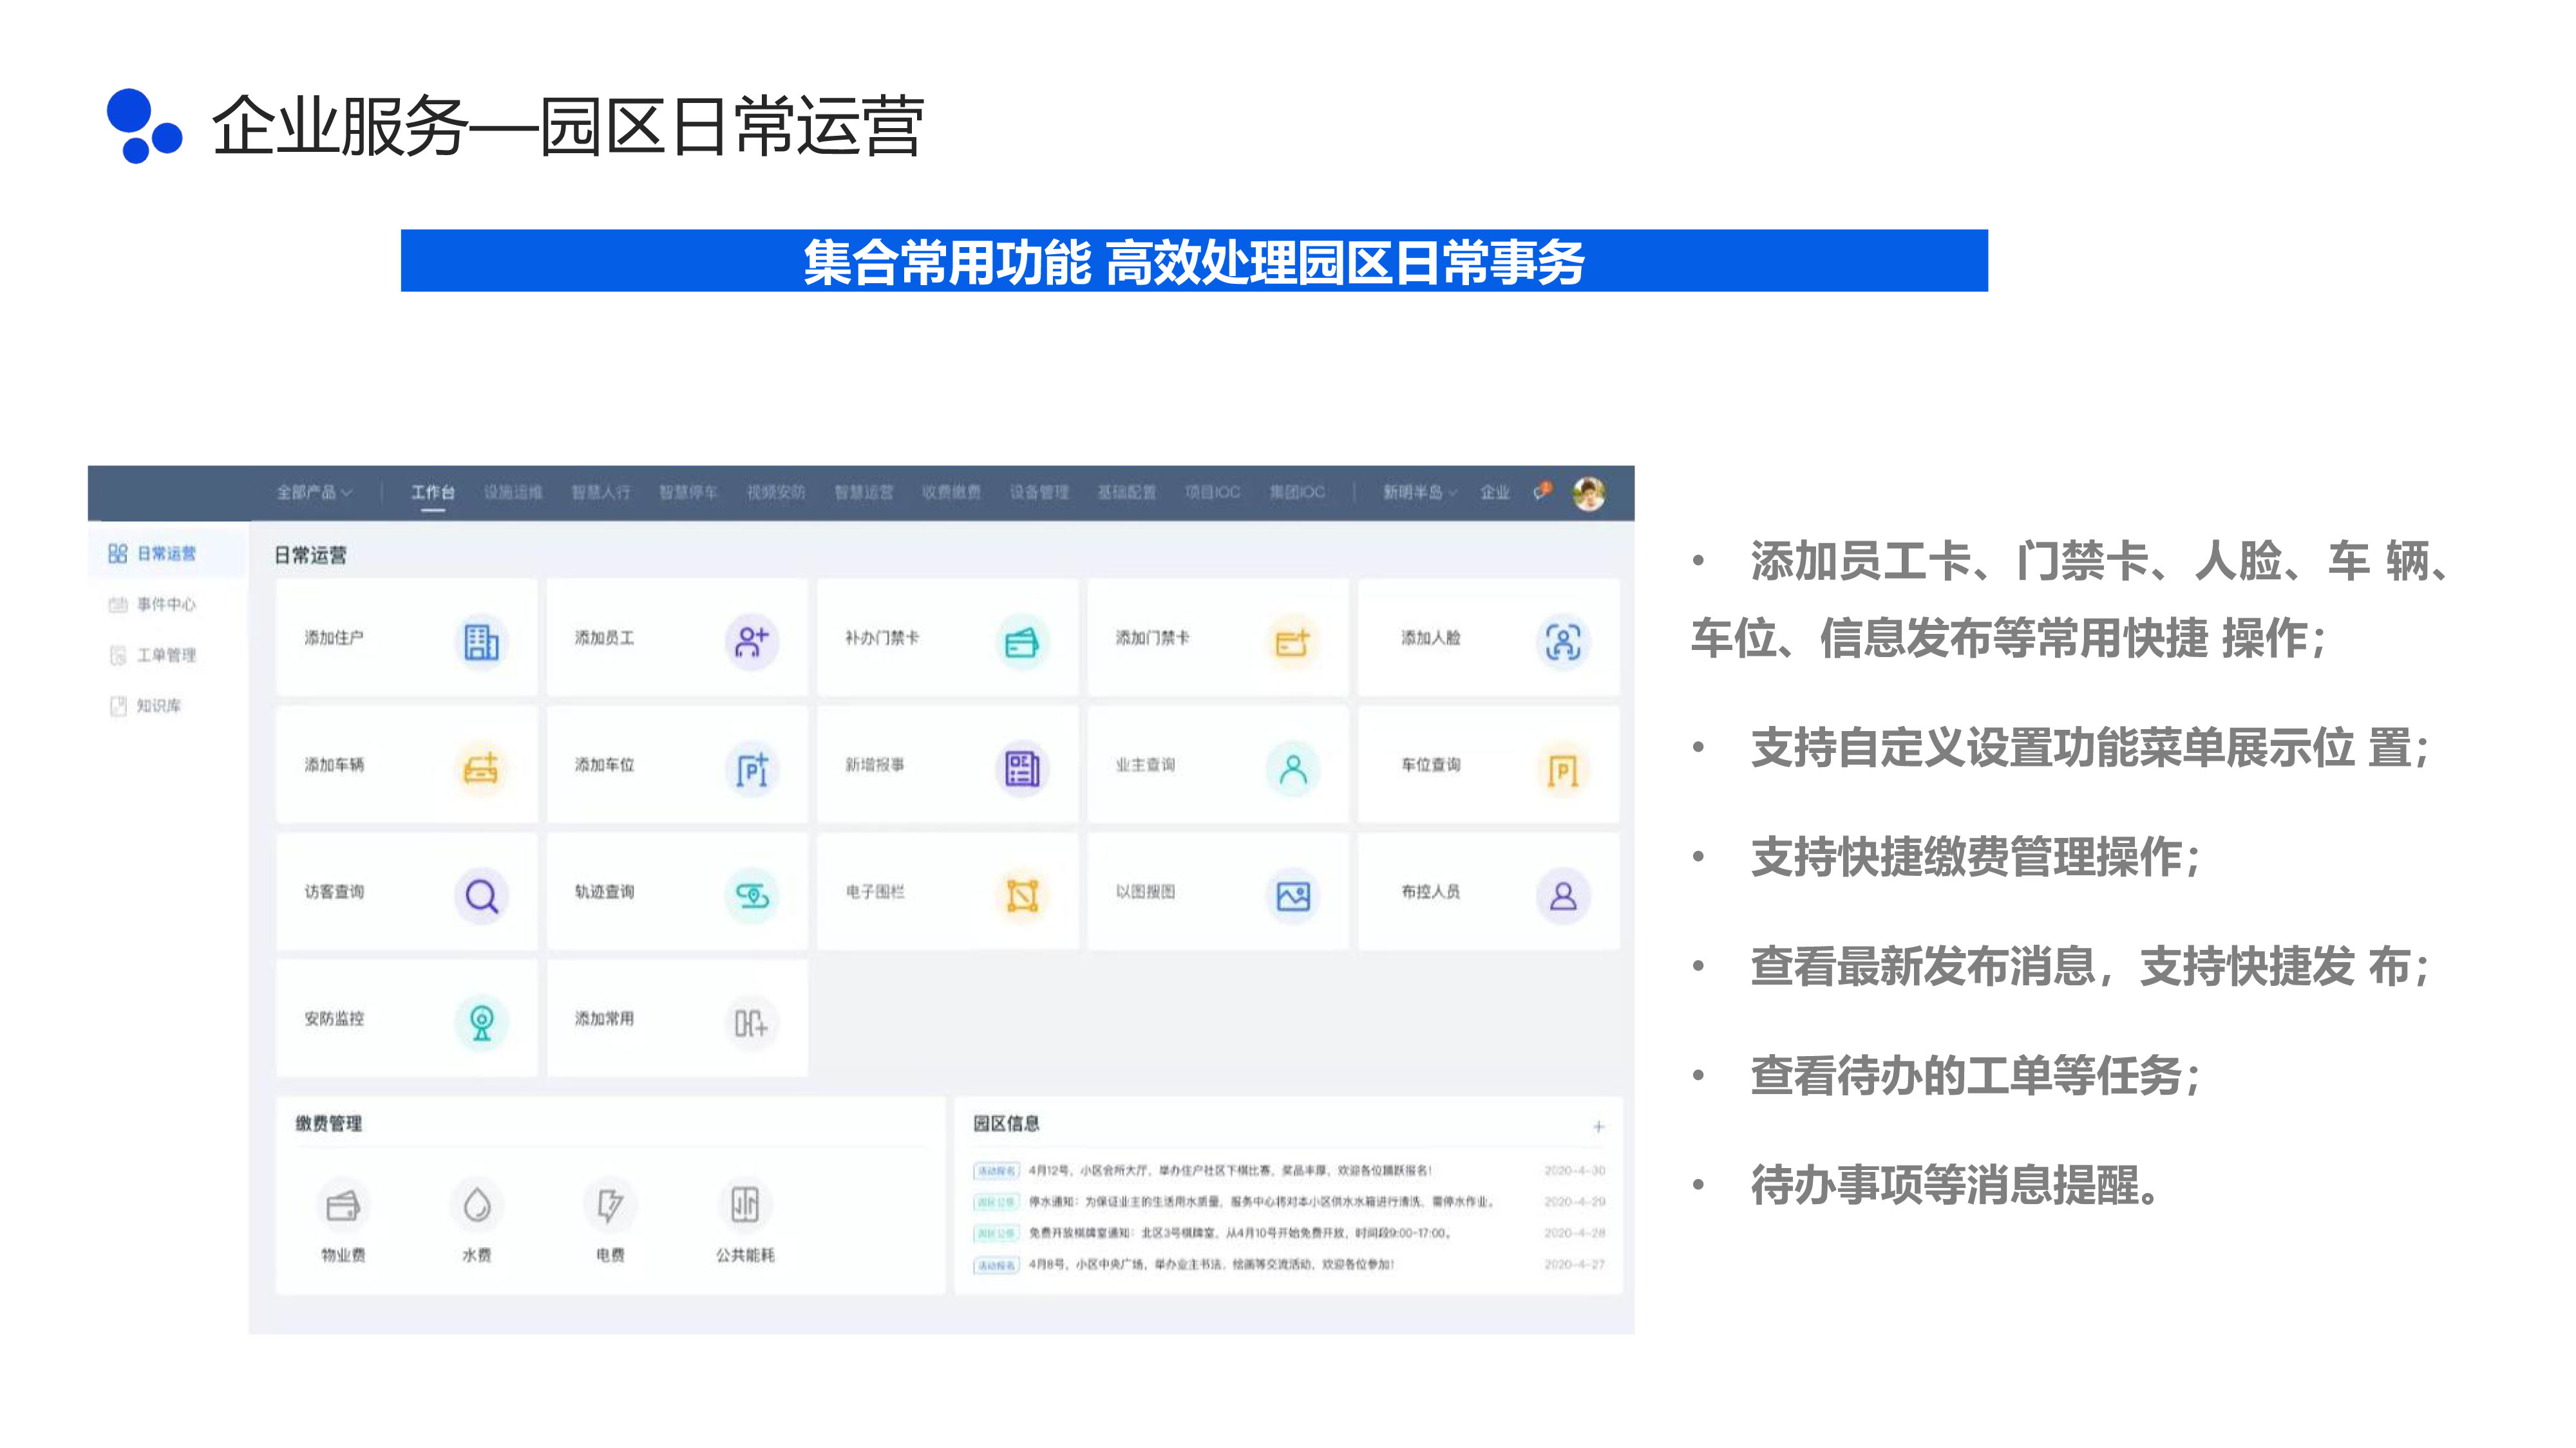Expand 园区信息 with the plus icon
Viewport: 2576px width, 1448px height.
[1598, 1126]
